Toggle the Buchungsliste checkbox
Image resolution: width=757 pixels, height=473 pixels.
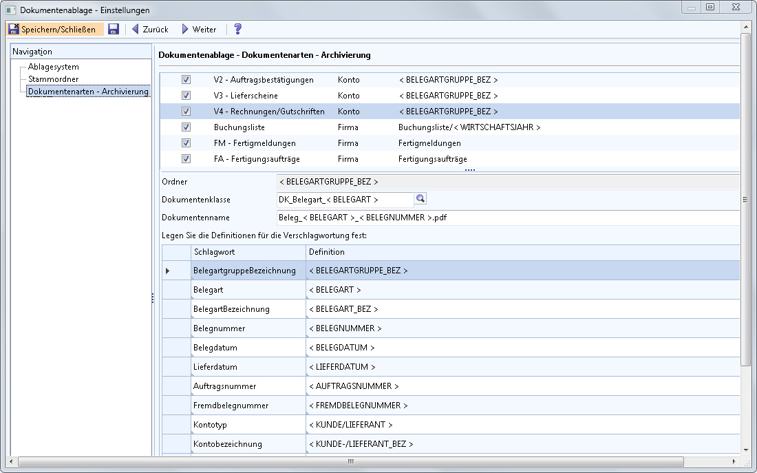coord(186,127)
